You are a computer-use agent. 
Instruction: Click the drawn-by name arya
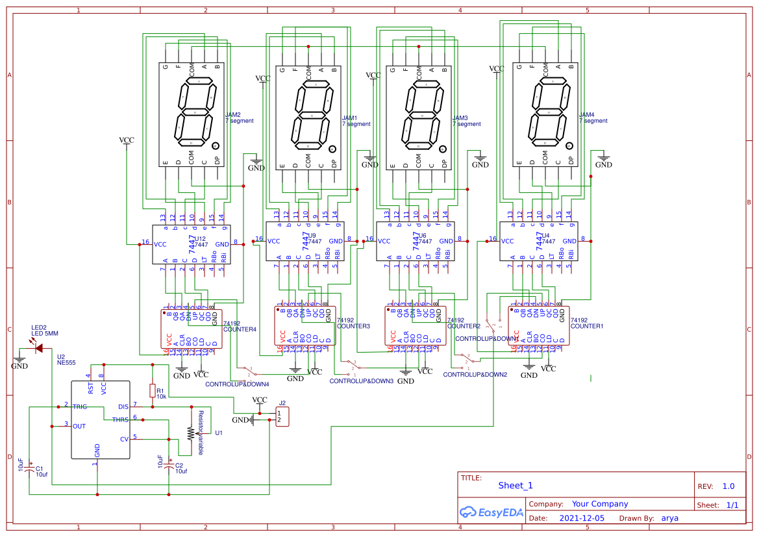tap(669, 518)
